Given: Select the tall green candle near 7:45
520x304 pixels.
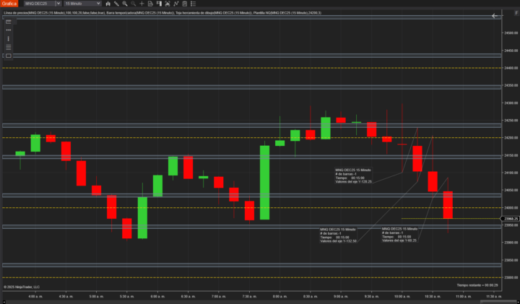Looking at the screenshot, I should point(264,183).
